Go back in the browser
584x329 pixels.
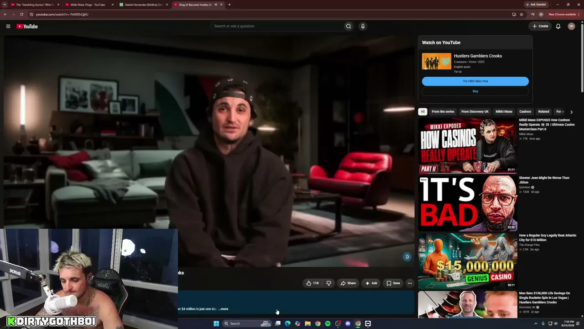[x=5, y=14]
